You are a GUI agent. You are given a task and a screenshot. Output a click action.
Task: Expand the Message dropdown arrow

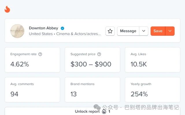point(144,31)
